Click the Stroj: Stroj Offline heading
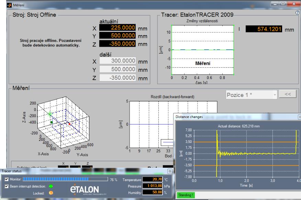The width and height of the screenshot is (301, 200). point(34,15)
